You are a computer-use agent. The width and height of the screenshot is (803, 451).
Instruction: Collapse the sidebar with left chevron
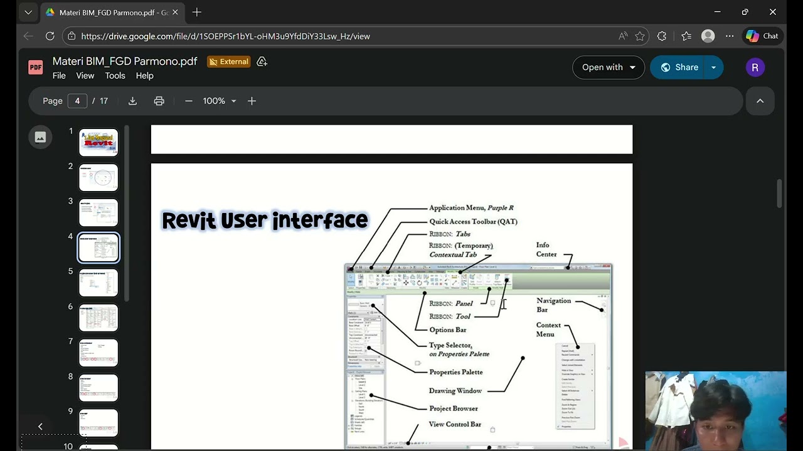(x=40, y=427)
